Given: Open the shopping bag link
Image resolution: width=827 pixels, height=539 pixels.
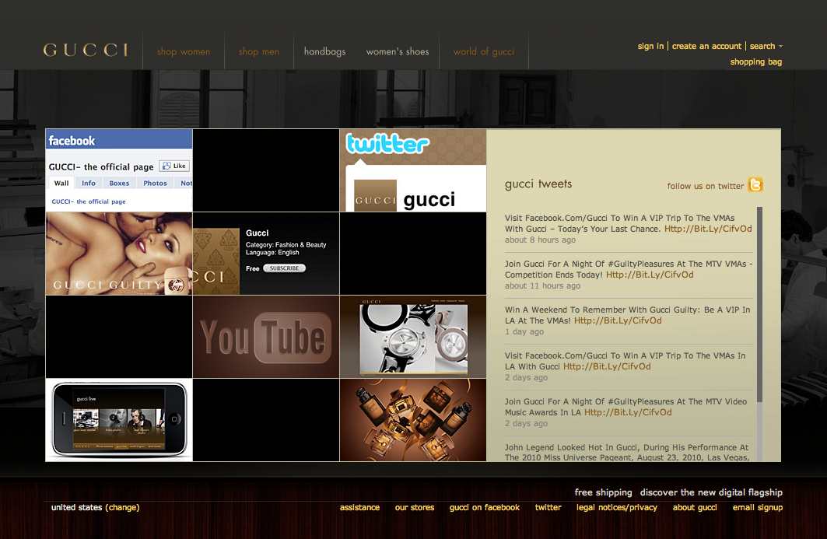Looking at the screenshot, I should [x=755, y=61].
